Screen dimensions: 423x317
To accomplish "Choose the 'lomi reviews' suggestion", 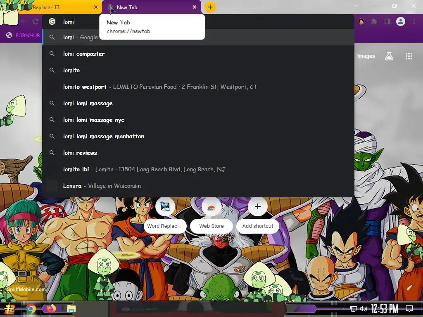I will tap(198, 153).
